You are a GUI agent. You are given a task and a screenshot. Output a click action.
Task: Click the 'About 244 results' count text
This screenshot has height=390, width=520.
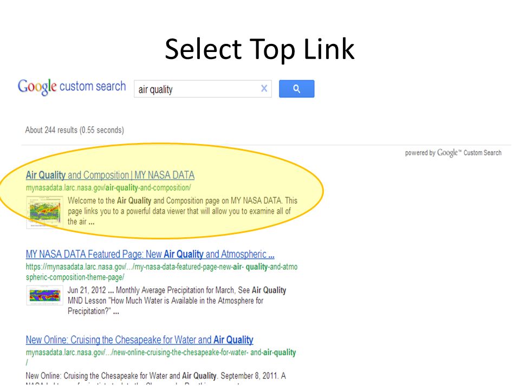coord(75,130)
